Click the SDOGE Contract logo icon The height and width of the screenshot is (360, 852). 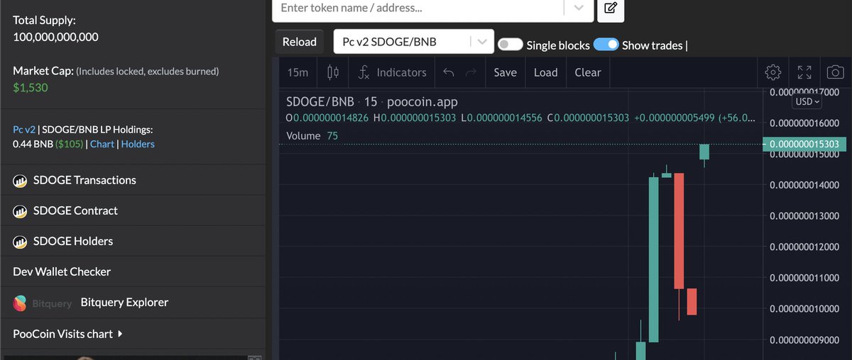20,211
